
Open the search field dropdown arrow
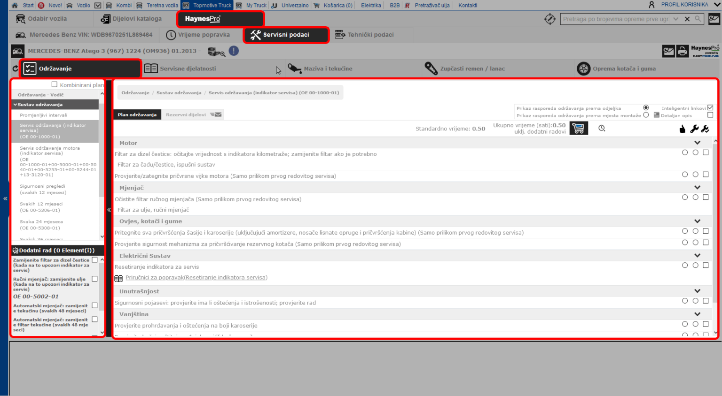(676, 19)
